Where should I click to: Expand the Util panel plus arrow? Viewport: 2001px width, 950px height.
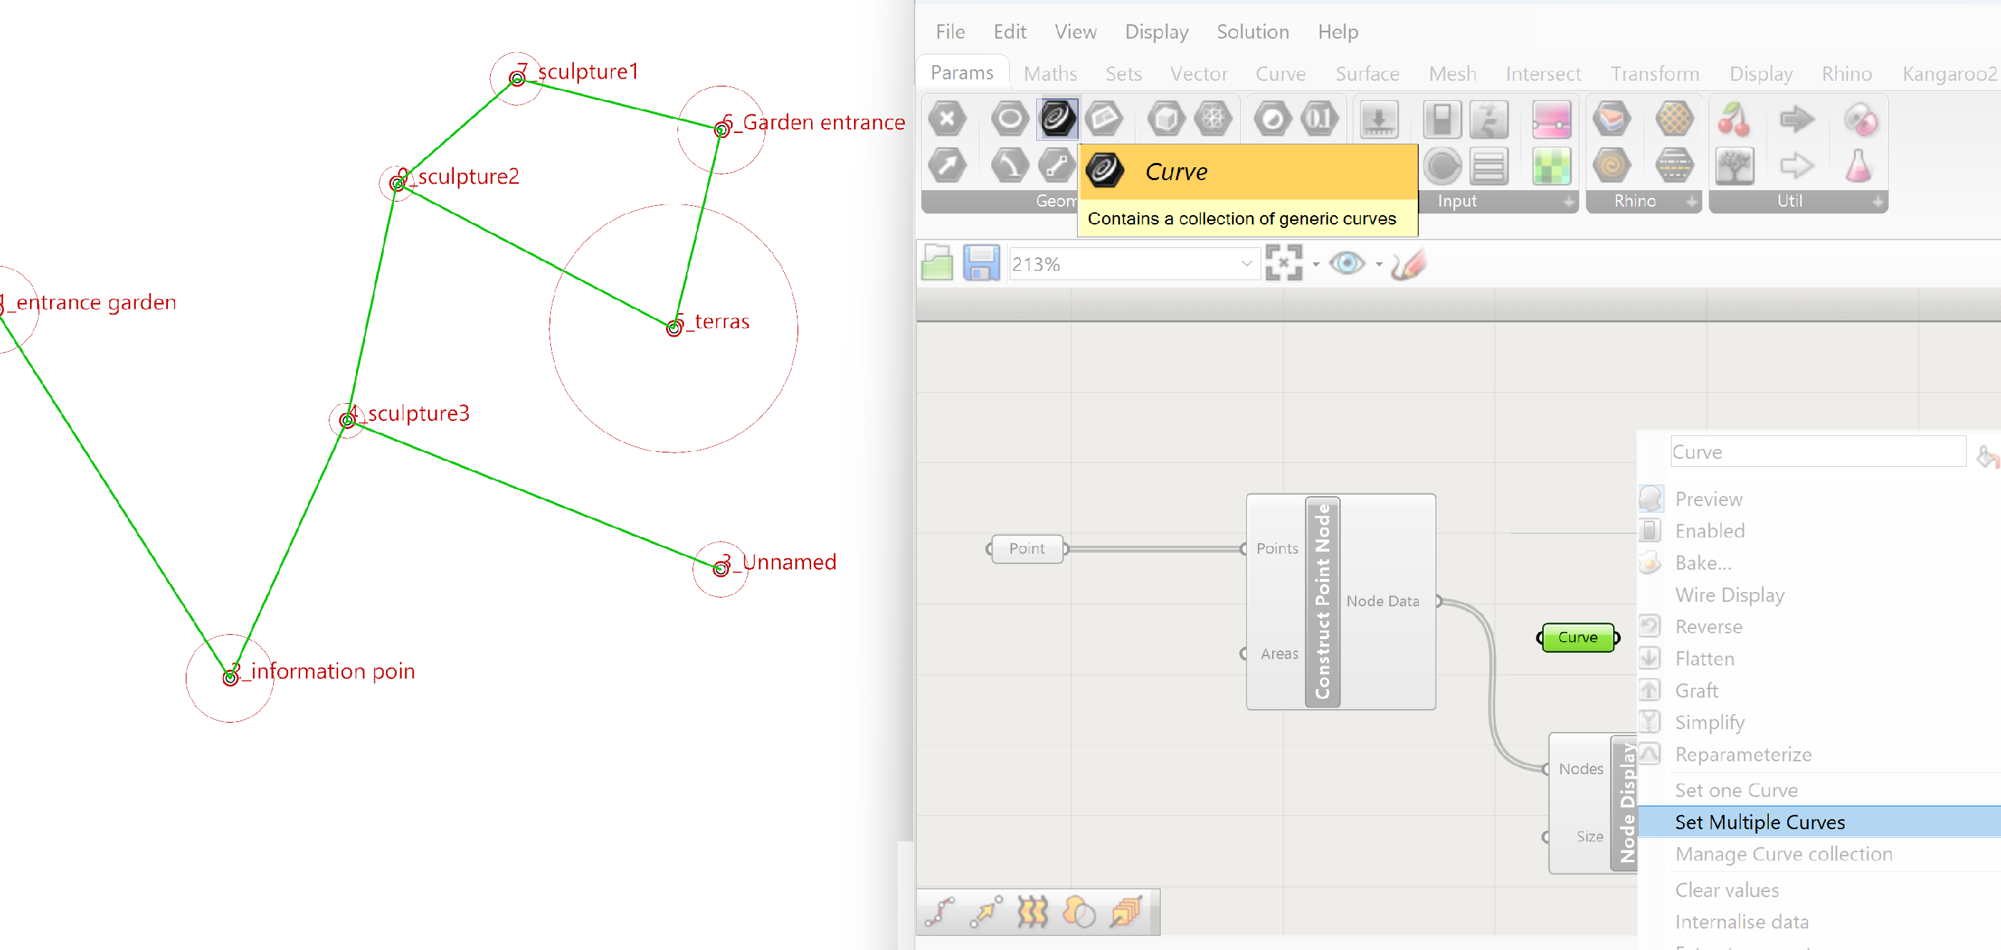click(x=1877, y=201)
